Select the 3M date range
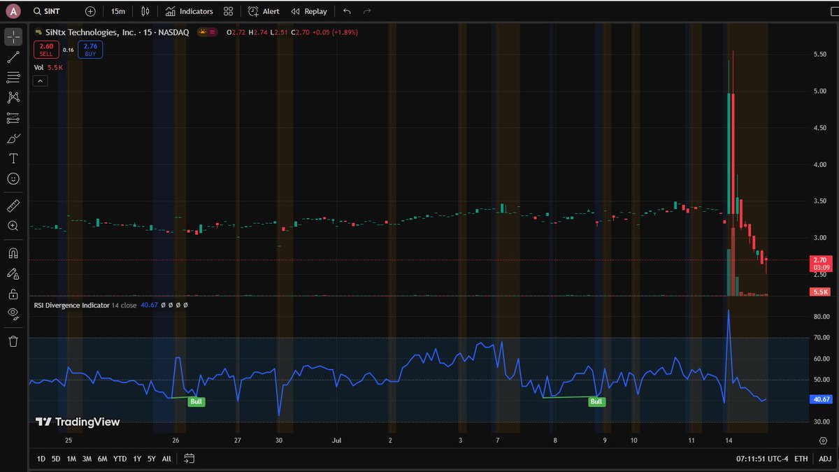The height and width of the screenshot is (472, 839). point(87,459)
